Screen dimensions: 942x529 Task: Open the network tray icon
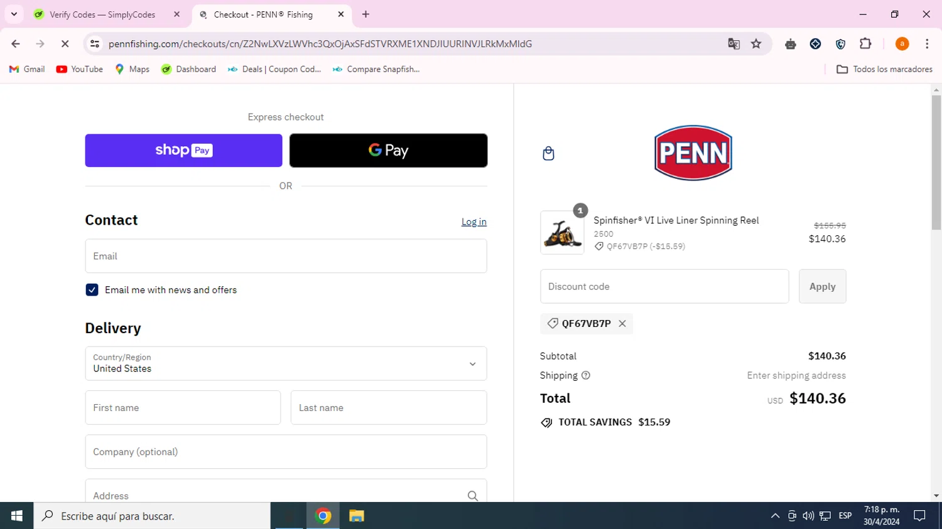click(x=825, y=516)
